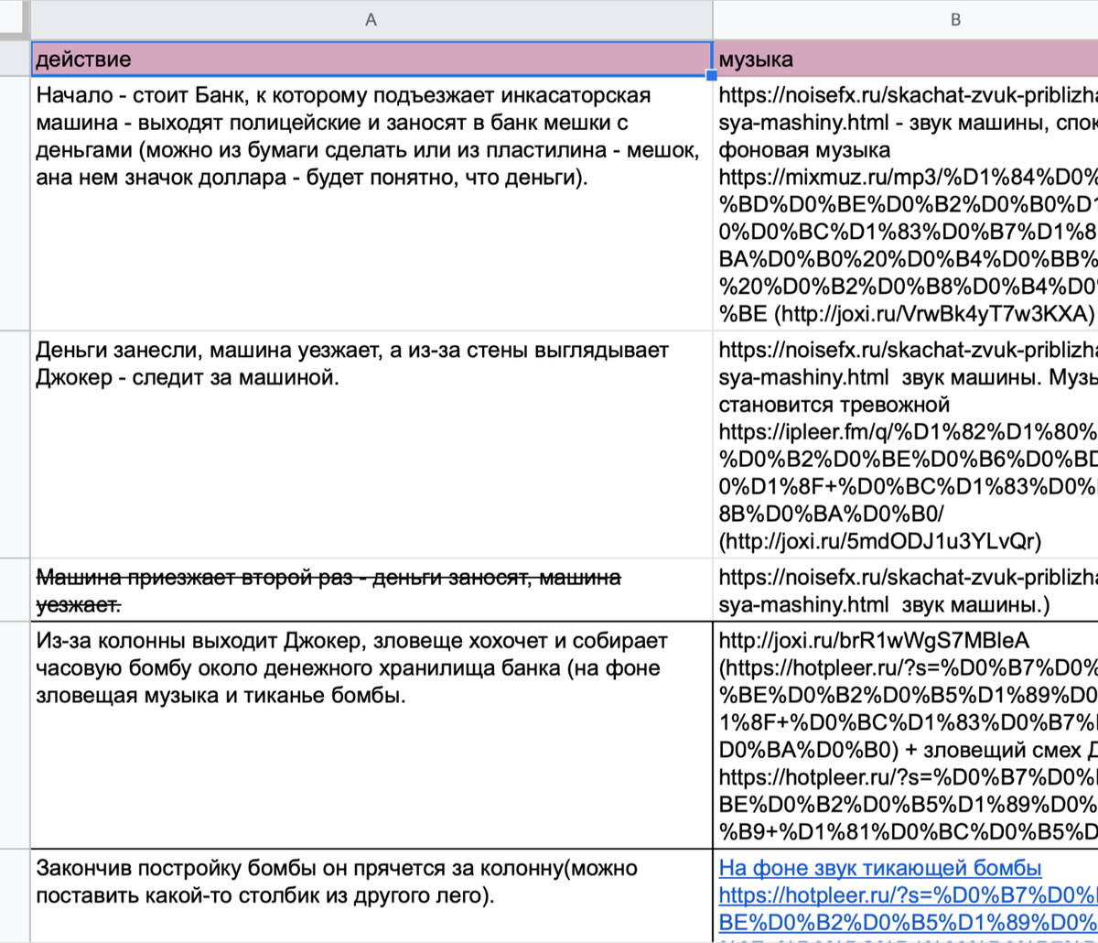Click cell starting 'Начало - стоит Банк'
The image size is (1098, 943).
point(371,204)
